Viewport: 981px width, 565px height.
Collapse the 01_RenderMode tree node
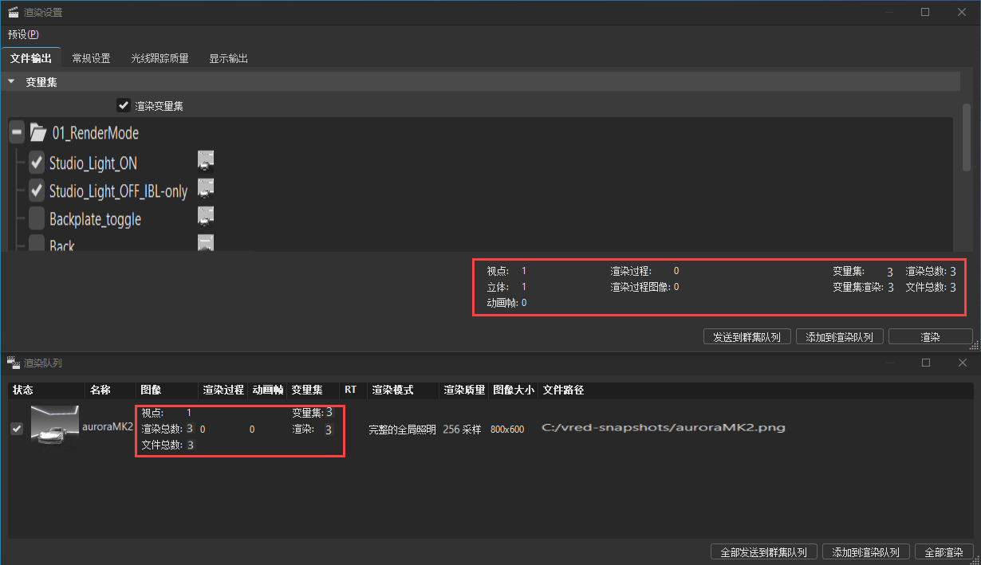tap(17, 132)
